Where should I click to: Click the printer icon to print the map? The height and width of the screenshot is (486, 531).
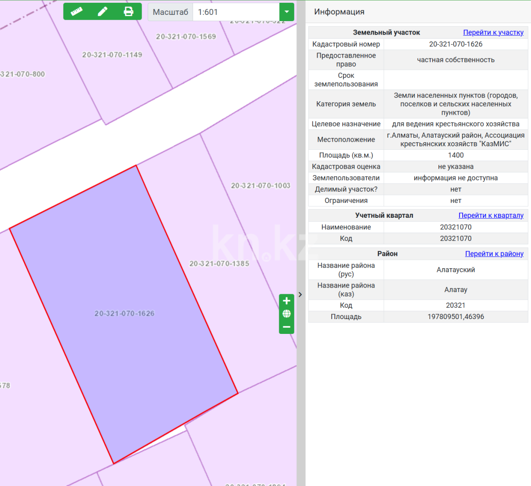click(x=129, y=11)
